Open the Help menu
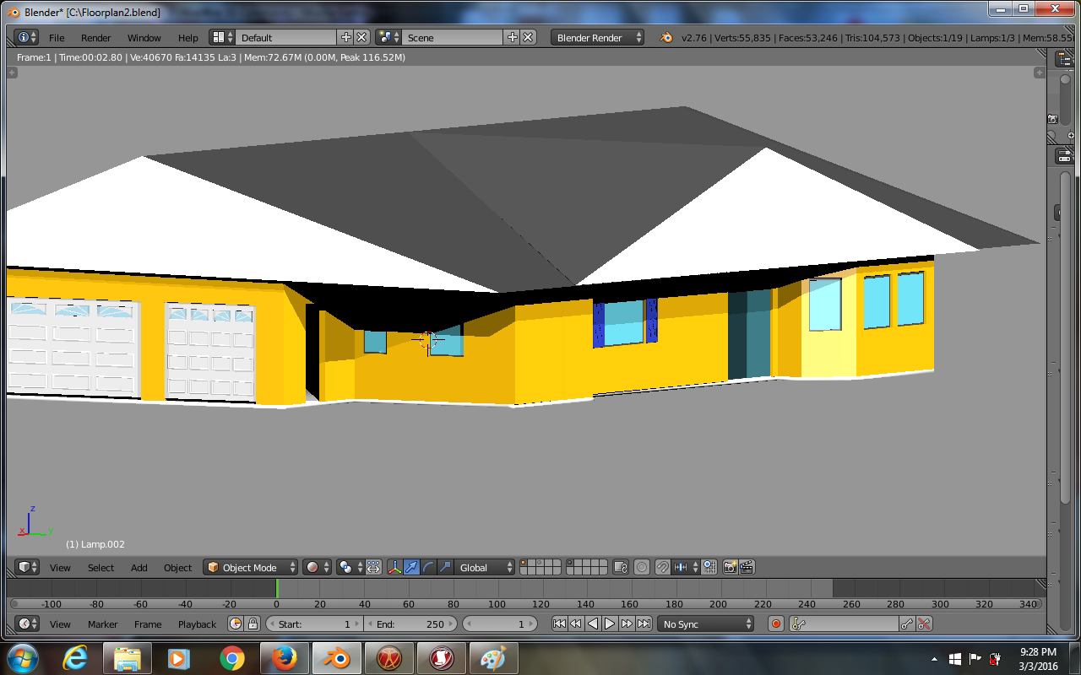Screen dimensions: 1081x675 [x=188, y=38]
